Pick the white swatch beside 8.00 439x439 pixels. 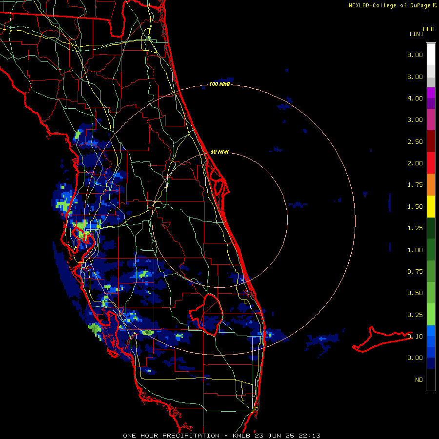click(431, 55)
